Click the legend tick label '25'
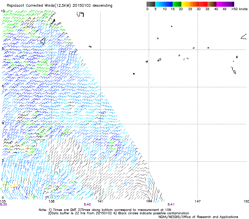 [190, 9]
